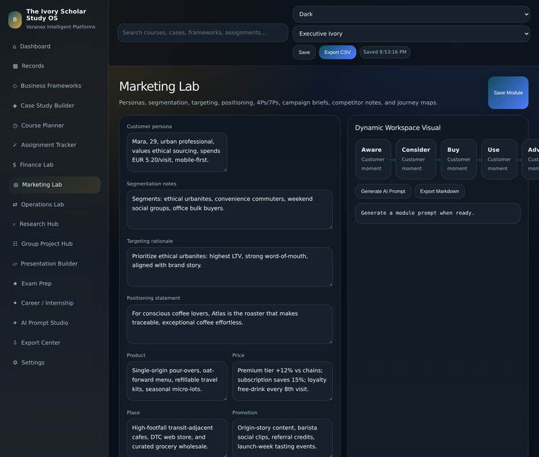Viewport: 539px width, 457px height.
Task: Click the Dashboard home icon
Action: [14, 47]
